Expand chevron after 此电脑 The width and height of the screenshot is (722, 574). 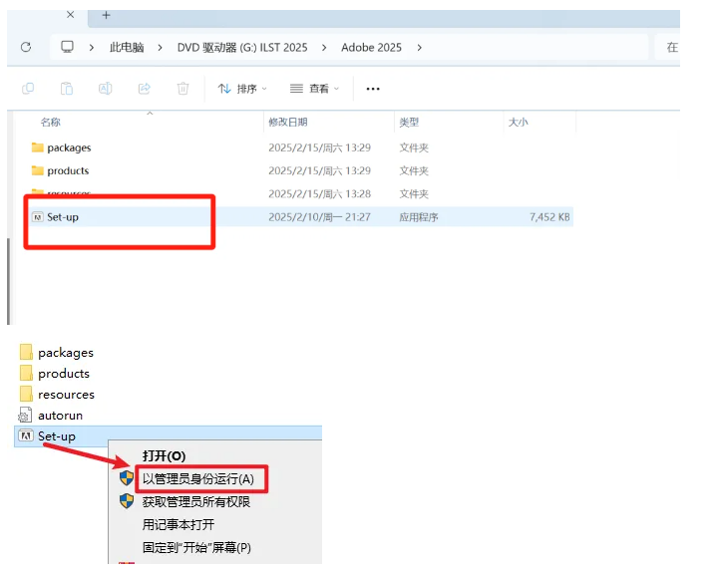pos(160,48)
